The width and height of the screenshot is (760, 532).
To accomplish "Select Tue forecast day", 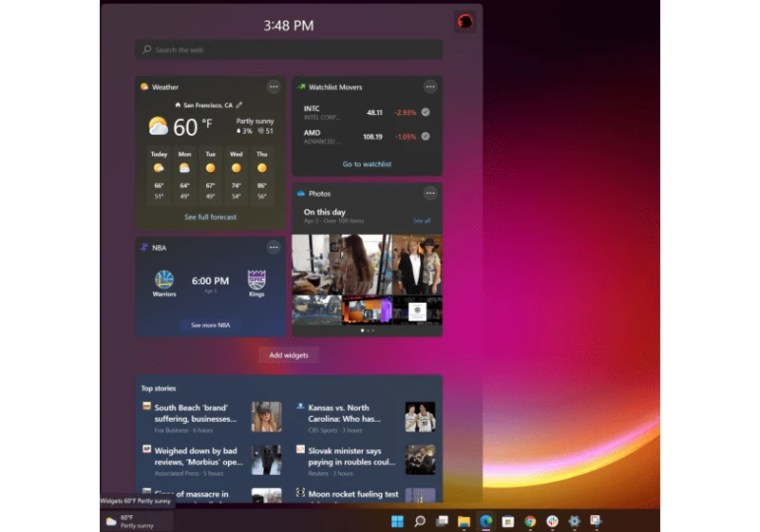I will 210,176.
